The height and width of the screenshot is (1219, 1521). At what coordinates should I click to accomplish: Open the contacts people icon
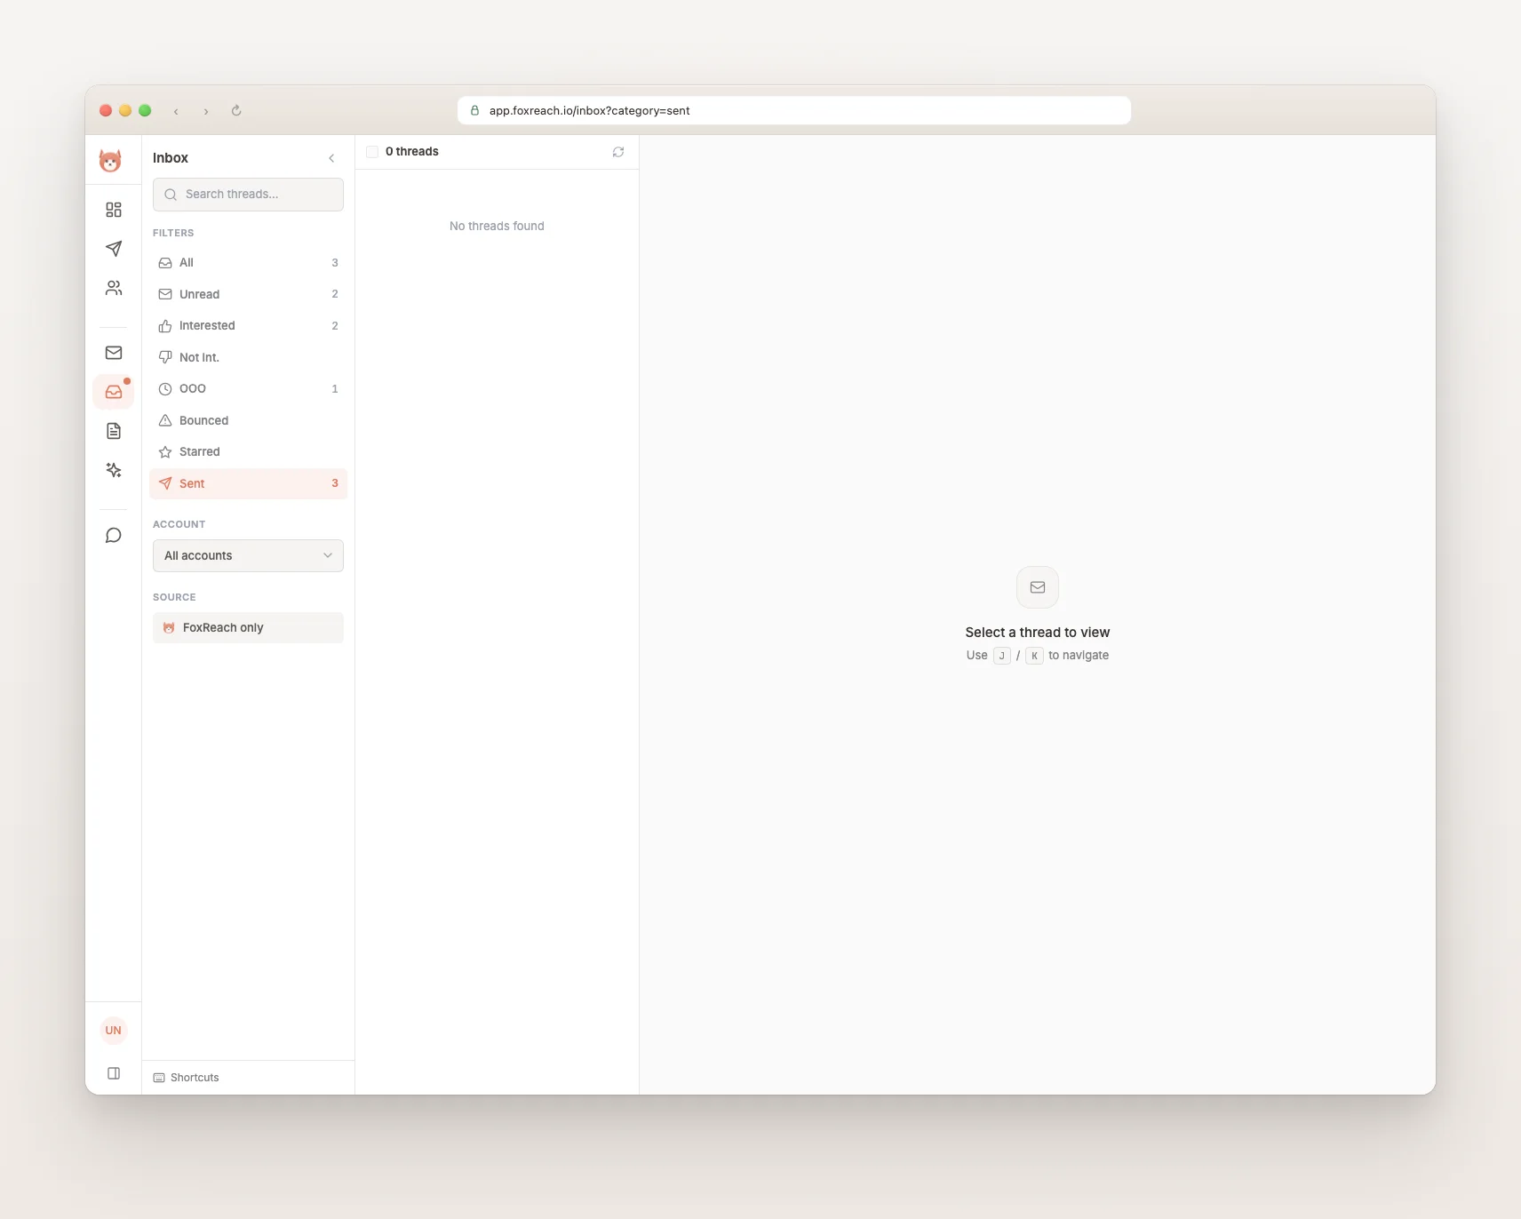[x=114, y=288]
